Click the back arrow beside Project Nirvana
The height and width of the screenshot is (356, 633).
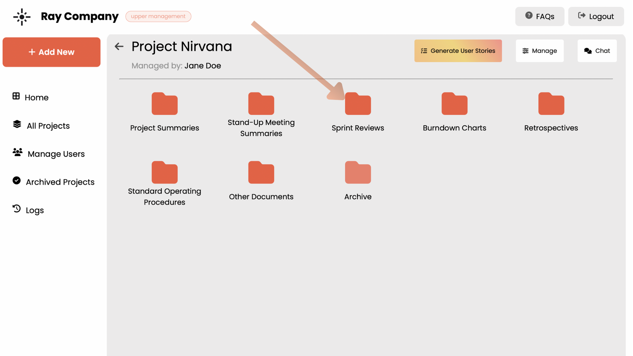(x=119, y=46)
